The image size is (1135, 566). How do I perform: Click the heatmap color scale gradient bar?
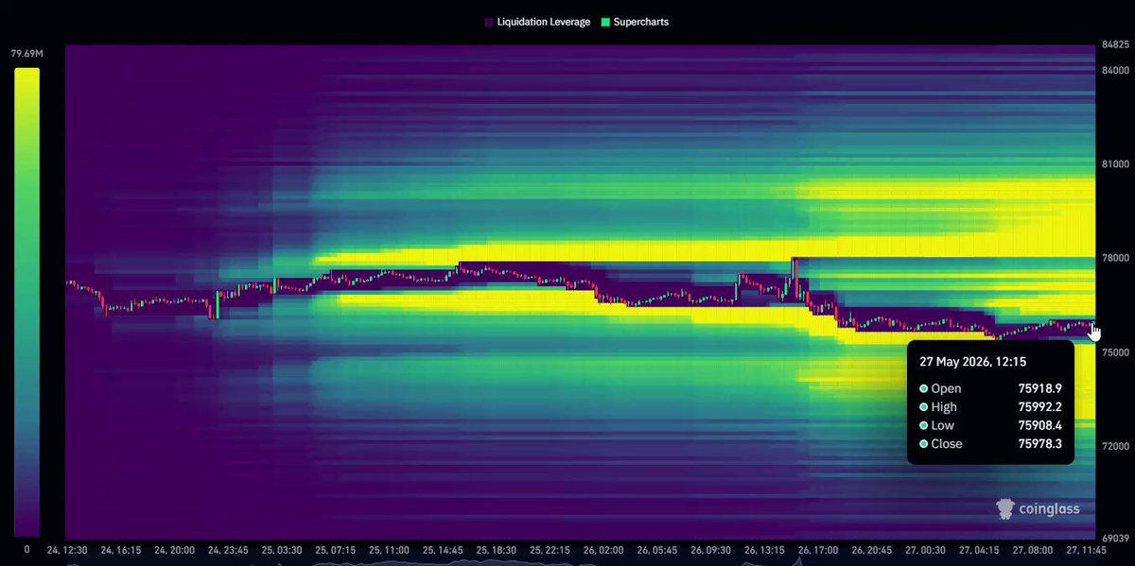coord(26,300)
